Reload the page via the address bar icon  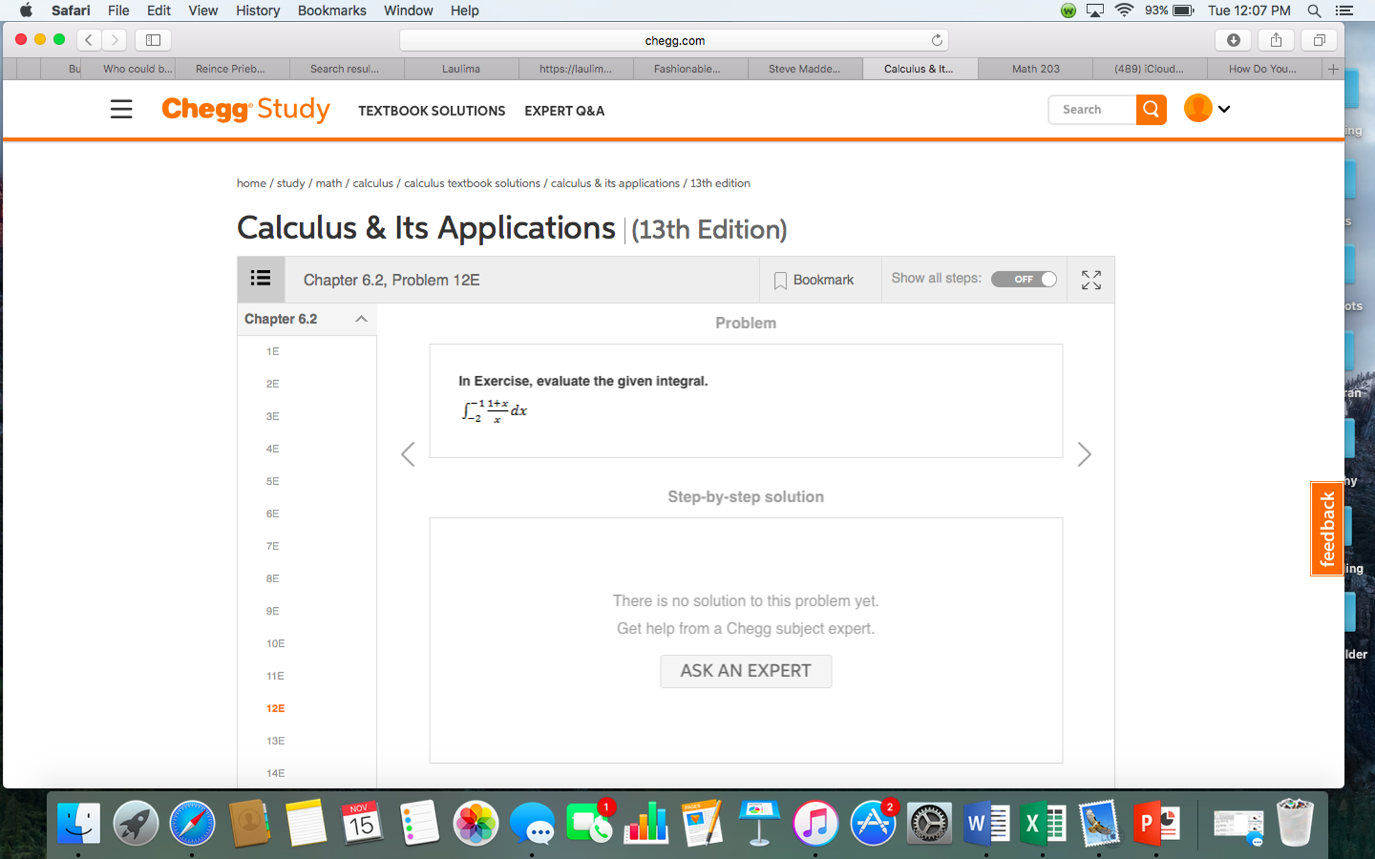click(x=937, y=40)
